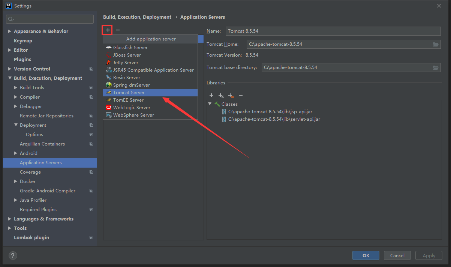The image size is (451, 267).
Task: Close the Settings dialog window
Action: tap(439, 6)
